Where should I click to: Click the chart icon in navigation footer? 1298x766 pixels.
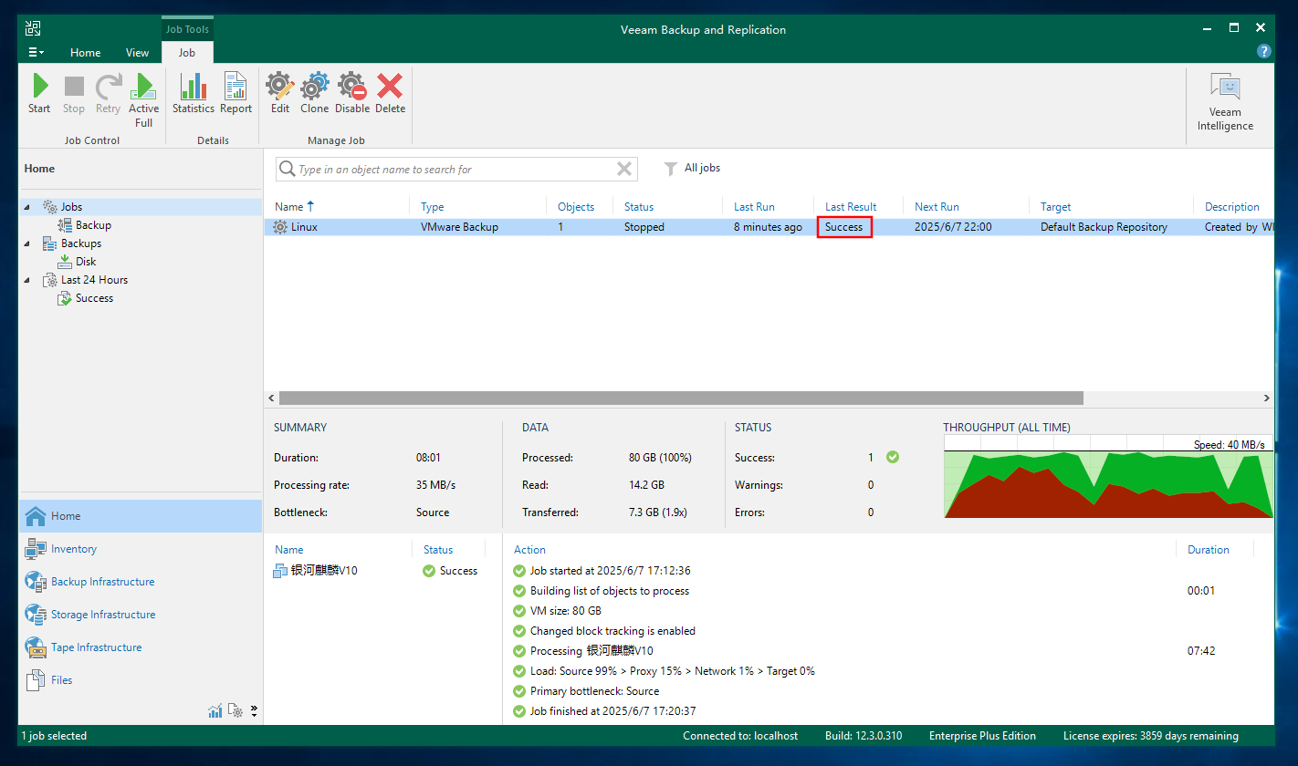tap(215, 710)
